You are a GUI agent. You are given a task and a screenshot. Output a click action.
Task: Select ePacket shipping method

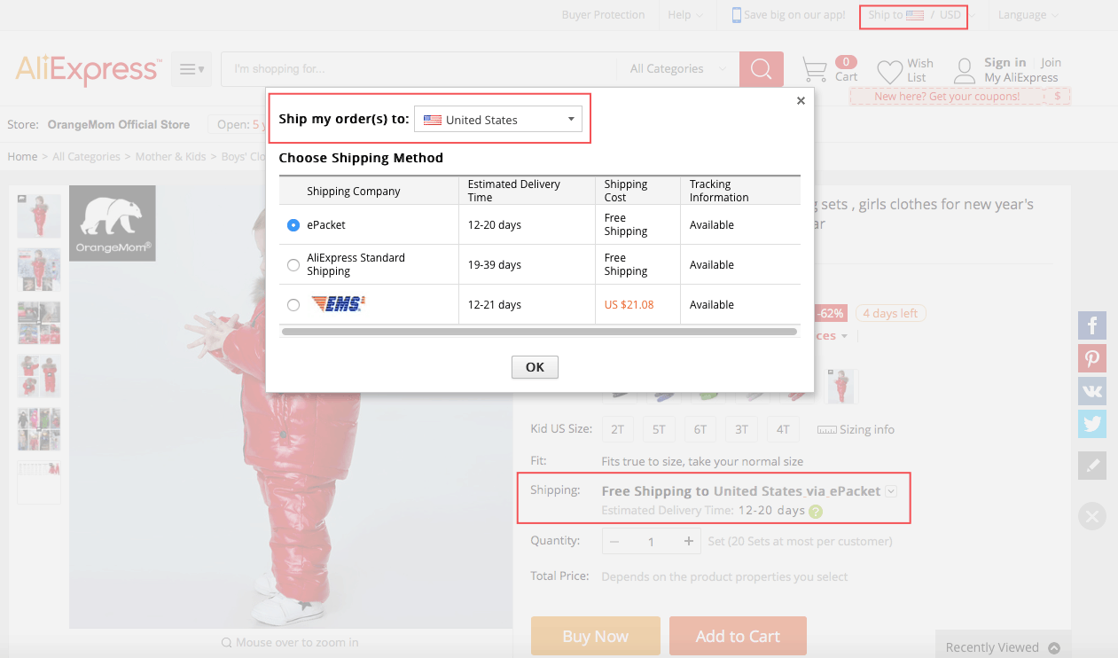coord(293,225)
